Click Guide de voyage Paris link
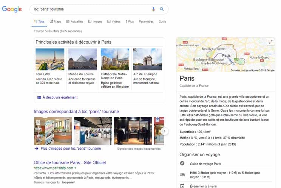 click(205, 164)
